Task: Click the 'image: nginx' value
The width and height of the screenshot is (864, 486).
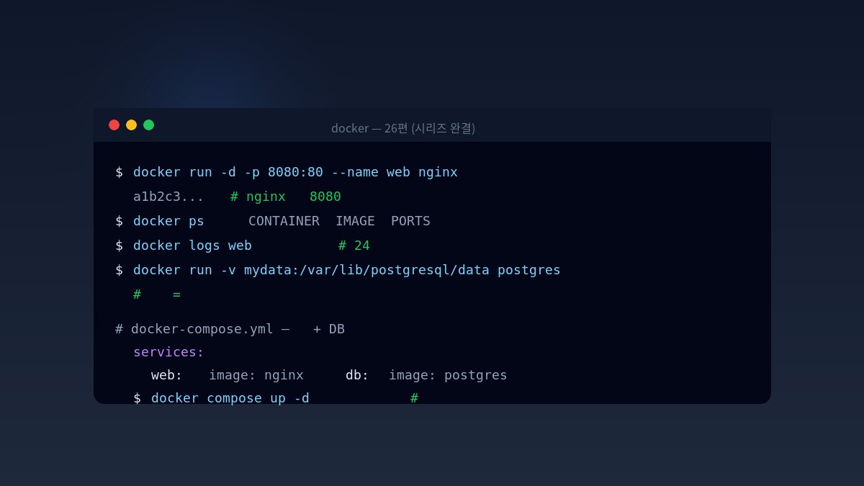Action: [x=256, y=375]
